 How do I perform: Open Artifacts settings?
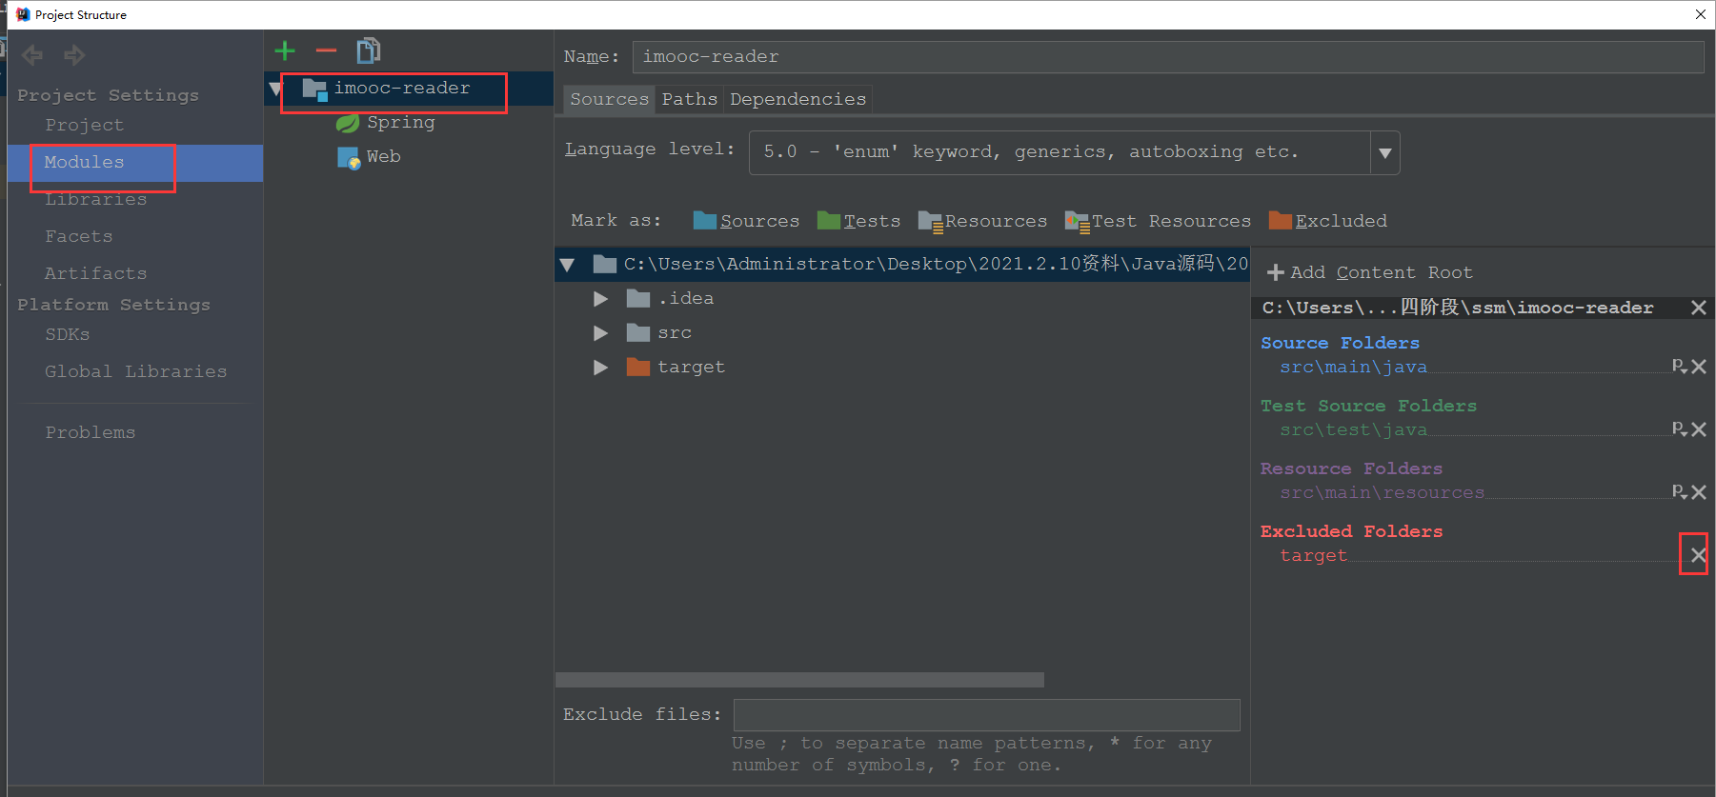point(95,274)
